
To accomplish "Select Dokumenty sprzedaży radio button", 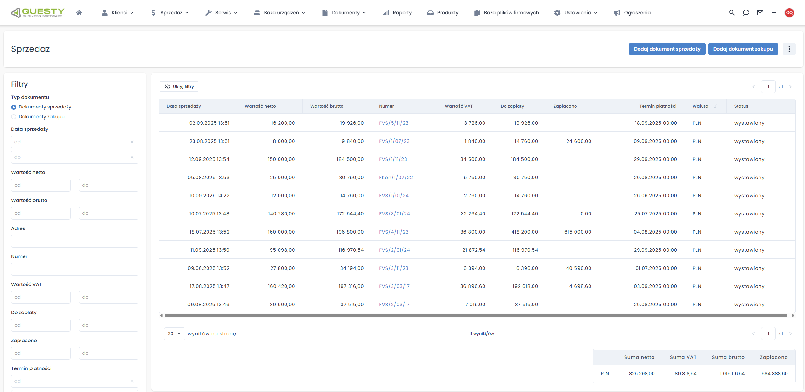I will (x=14, y=107).
